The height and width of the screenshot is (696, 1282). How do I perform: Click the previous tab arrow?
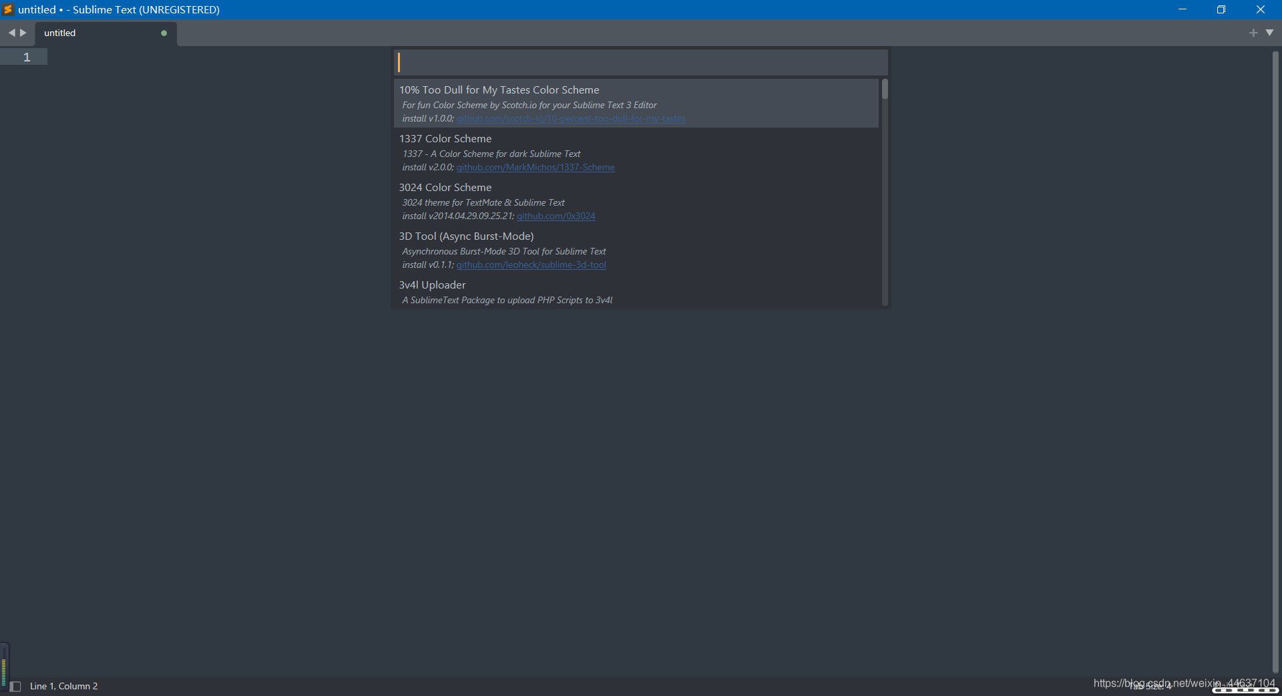click(11, 33)
